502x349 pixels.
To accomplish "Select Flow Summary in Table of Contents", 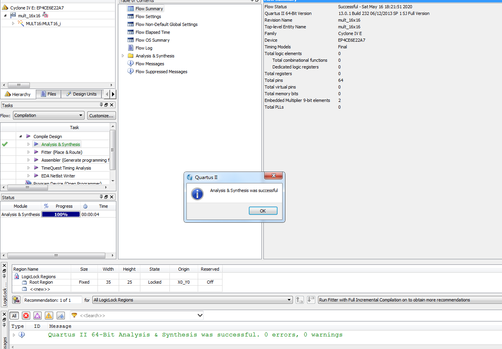I will pyautogui.click(x=149, y=9).
